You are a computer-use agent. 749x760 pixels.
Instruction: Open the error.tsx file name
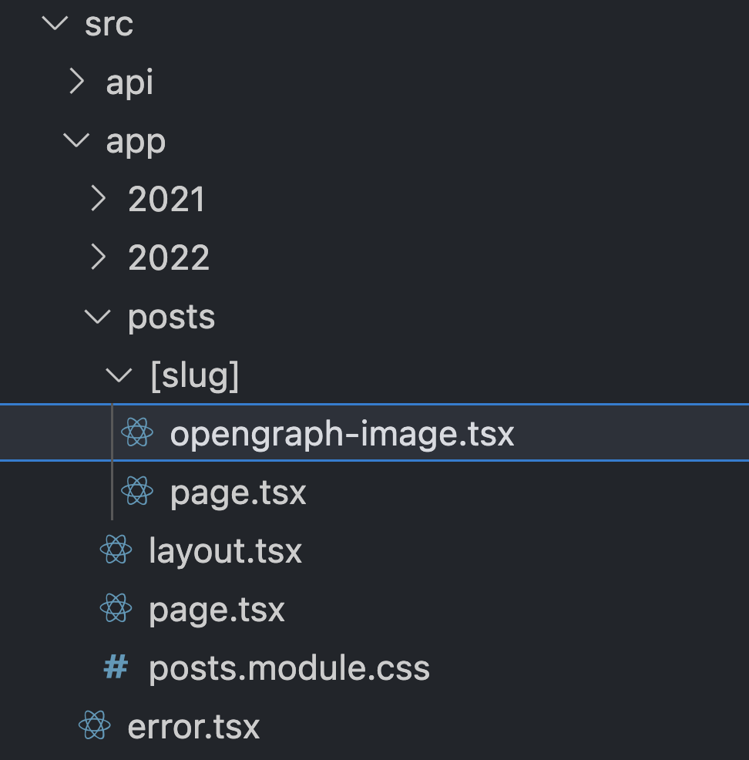coord(193,726)
